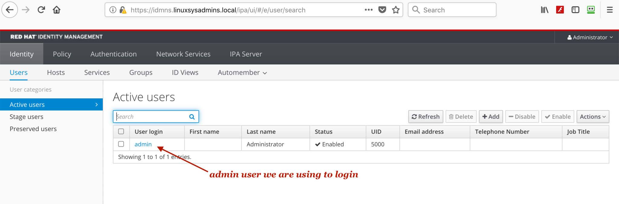Image resolution: width=619 pixels, height=204 pixels.
Task: Save page to Pocket icon
Action: pyautogui.click(x=382, y=10)
